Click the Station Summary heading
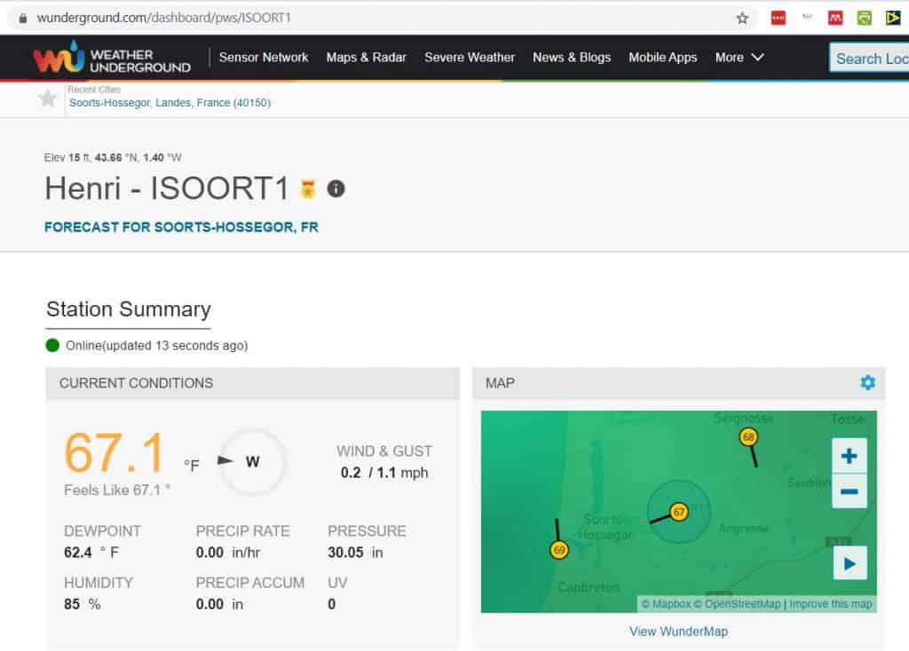 129,310
